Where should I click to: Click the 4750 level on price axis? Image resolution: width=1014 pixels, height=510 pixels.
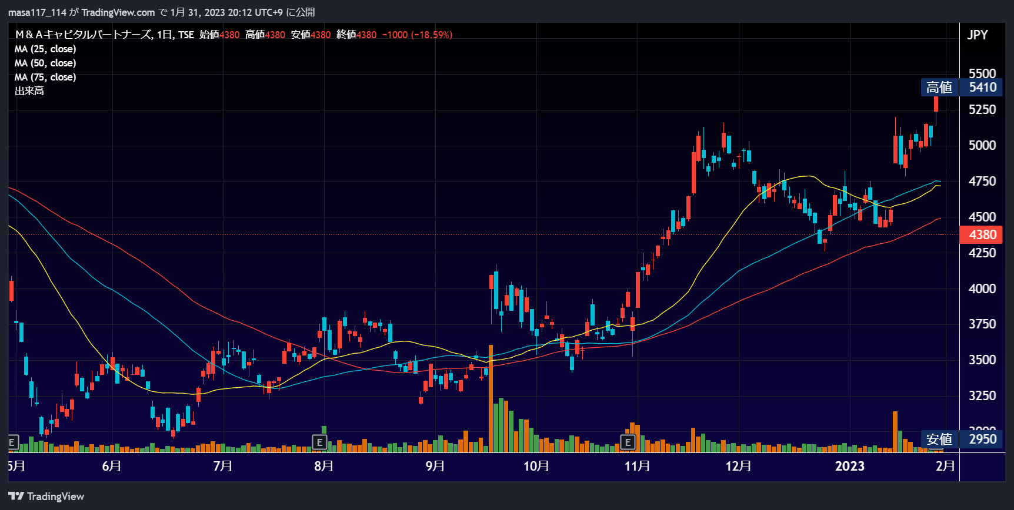click(982, 181)
